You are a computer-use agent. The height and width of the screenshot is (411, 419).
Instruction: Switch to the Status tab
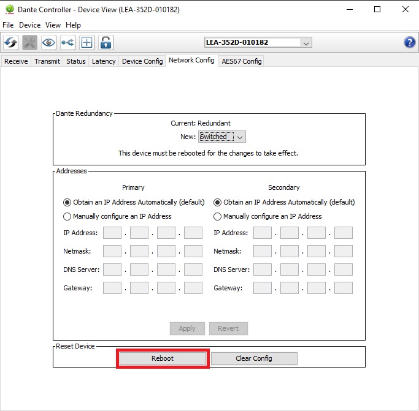(76, 61)
